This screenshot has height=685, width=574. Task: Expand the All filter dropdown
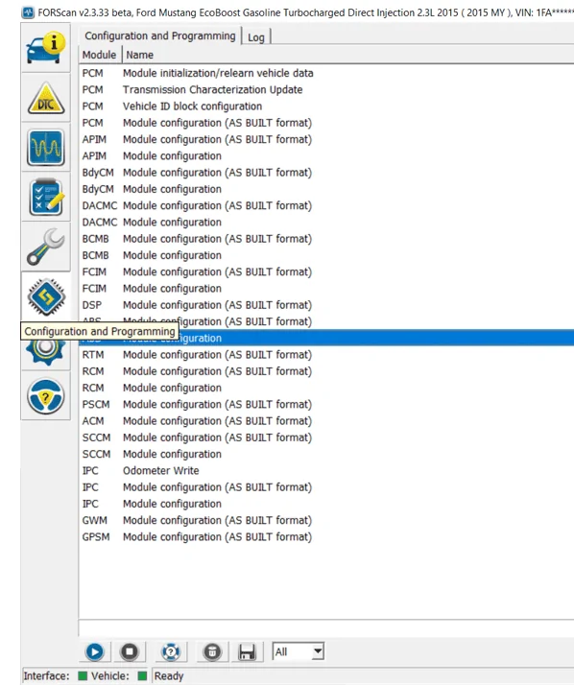(298, 651)
